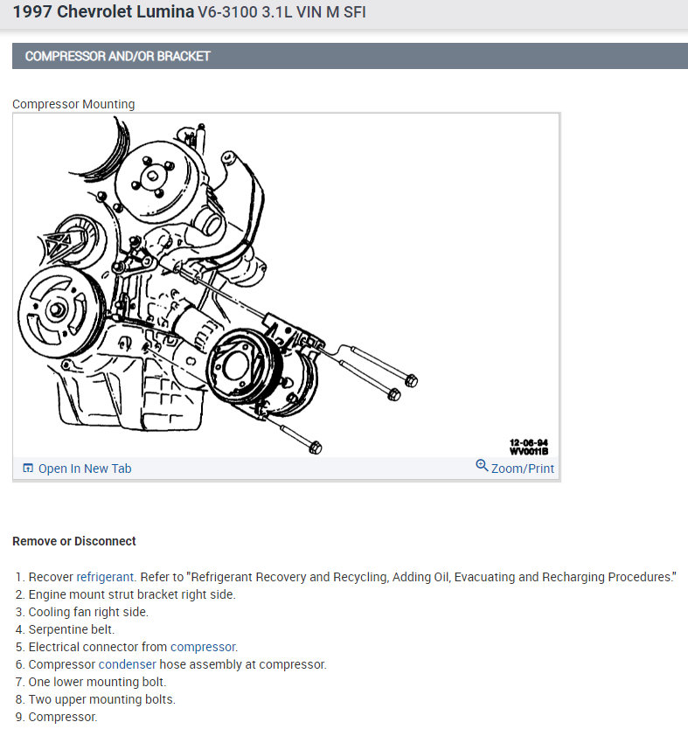Open the diagram via Open In New Tab text

(x=85, y=469)
